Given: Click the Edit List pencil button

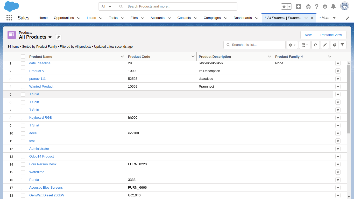Looking at the screenshot, I should 325,45.
